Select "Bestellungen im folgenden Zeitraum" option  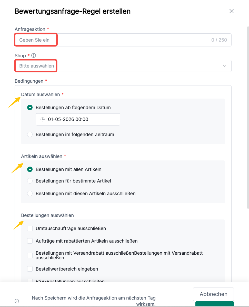click(30, 135)
